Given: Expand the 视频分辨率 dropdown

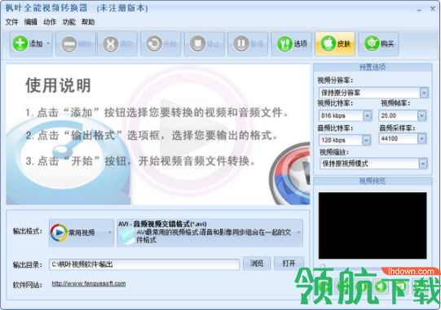Looking at the screenshot, I should (424, 93).
